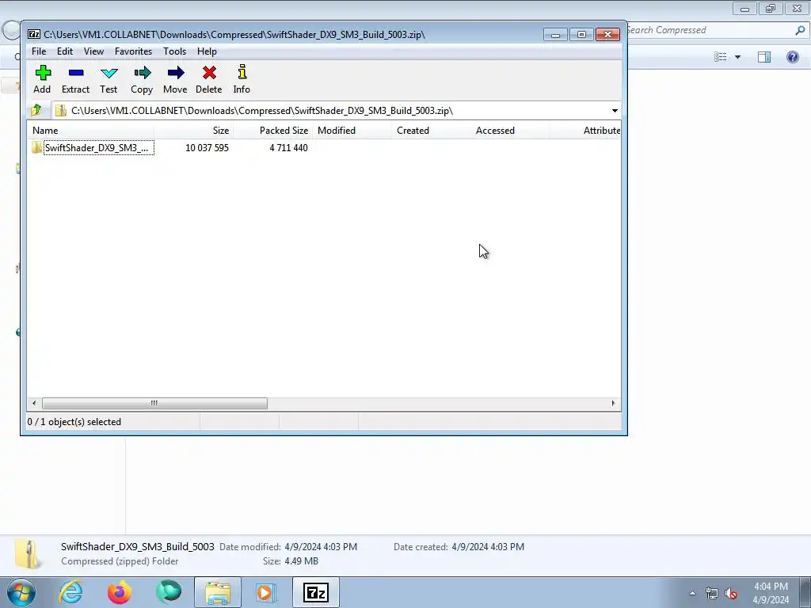Image resolution: width=811 pixels, height=608 pixels.
Task: Click status text 0 / 1 object(s) selected
Action: (74, 422)
